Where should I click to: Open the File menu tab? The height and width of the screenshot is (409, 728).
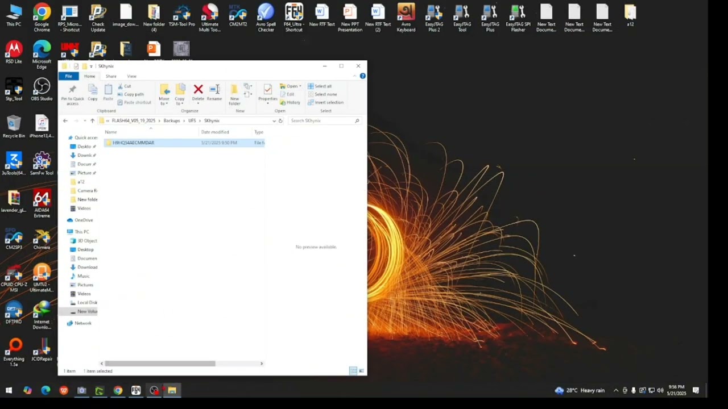coord(68,76)
